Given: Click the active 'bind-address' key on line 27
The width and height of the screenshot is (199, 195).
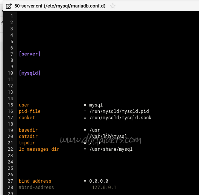Looking at the screenshot, I should tap(35, 181).
